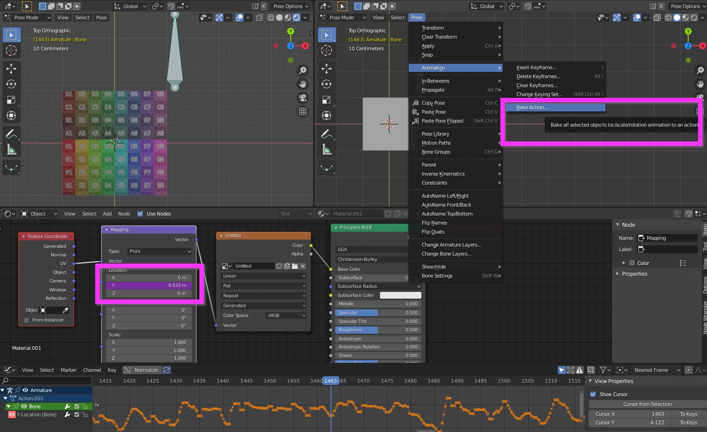
Task: Click To Keys next to Cursor Y
Action: click(x=688, y=423)
